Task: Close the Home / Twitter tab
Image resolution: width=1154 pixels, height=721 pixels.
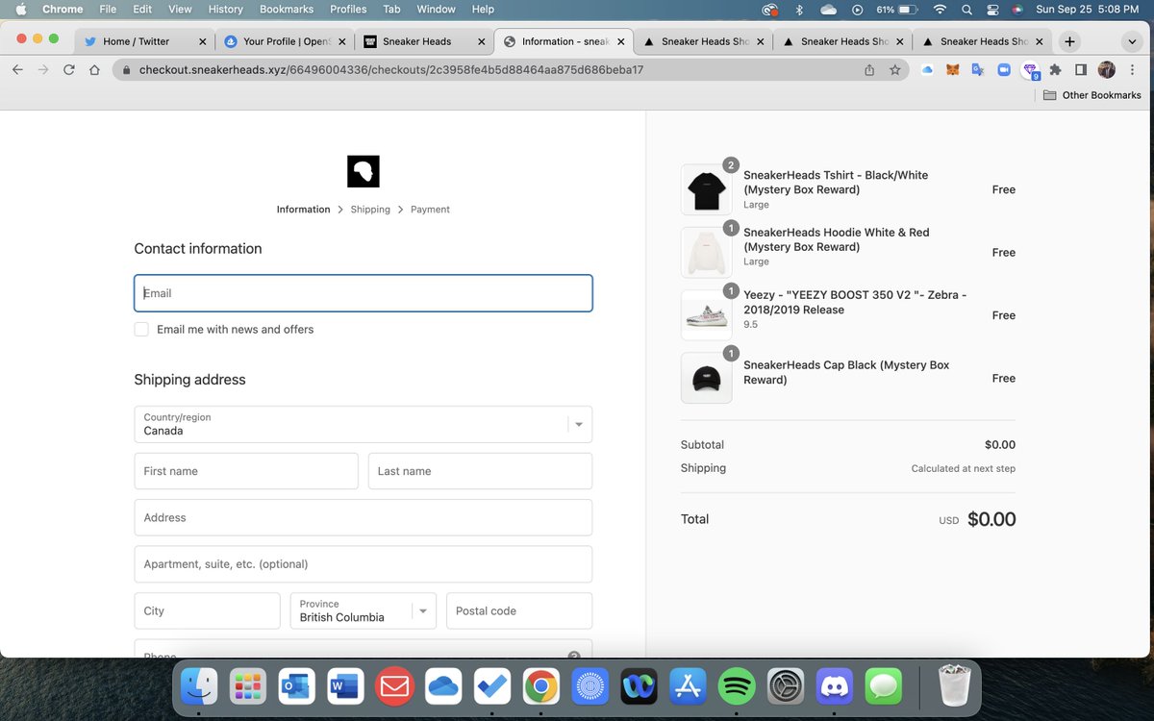Action: [202, 41]
